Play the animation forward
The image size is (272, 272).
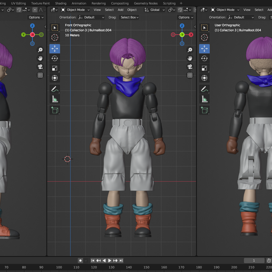(110, 260)
